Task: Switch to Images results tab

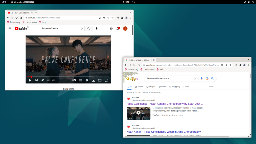Action: pyautogui.click(x=151, y=87)
